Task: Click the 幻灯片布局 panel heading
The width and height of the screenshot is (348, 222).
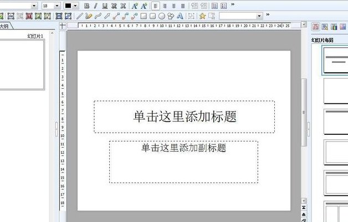Action: click(323, 40)
